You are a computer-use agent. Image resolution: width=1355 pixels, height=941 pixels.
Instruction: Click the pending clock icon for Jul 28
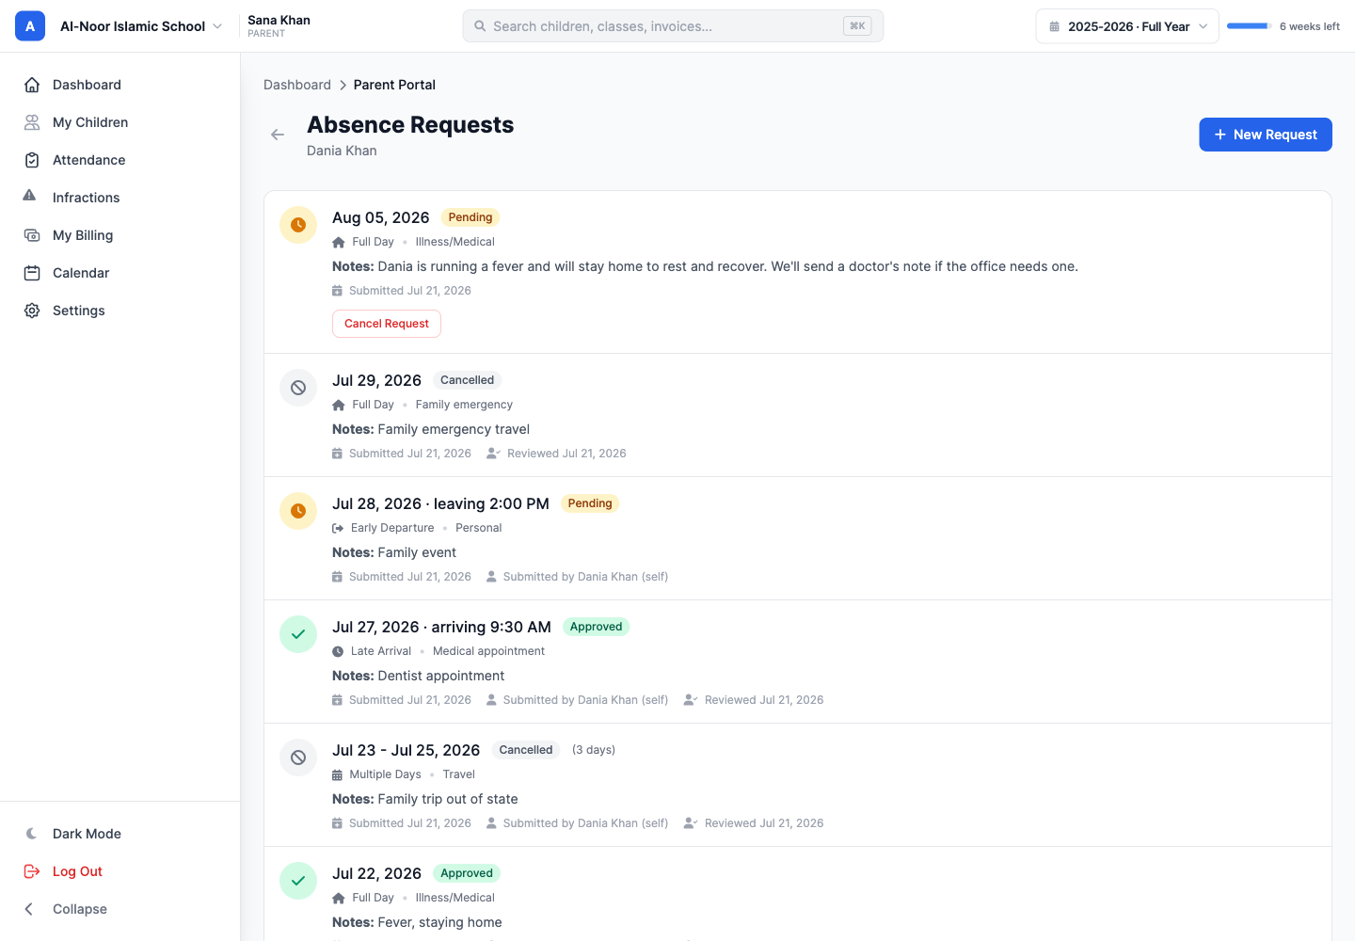298,511
